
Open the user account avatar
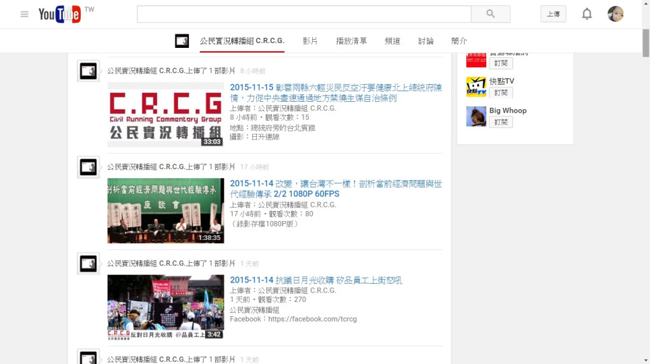point(616,13)
